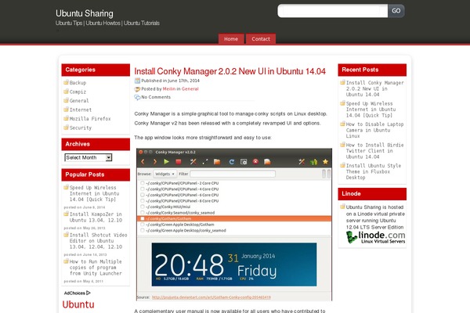Open recent post Ubuntu Style Theme in Fluxbox

(374, 171)
